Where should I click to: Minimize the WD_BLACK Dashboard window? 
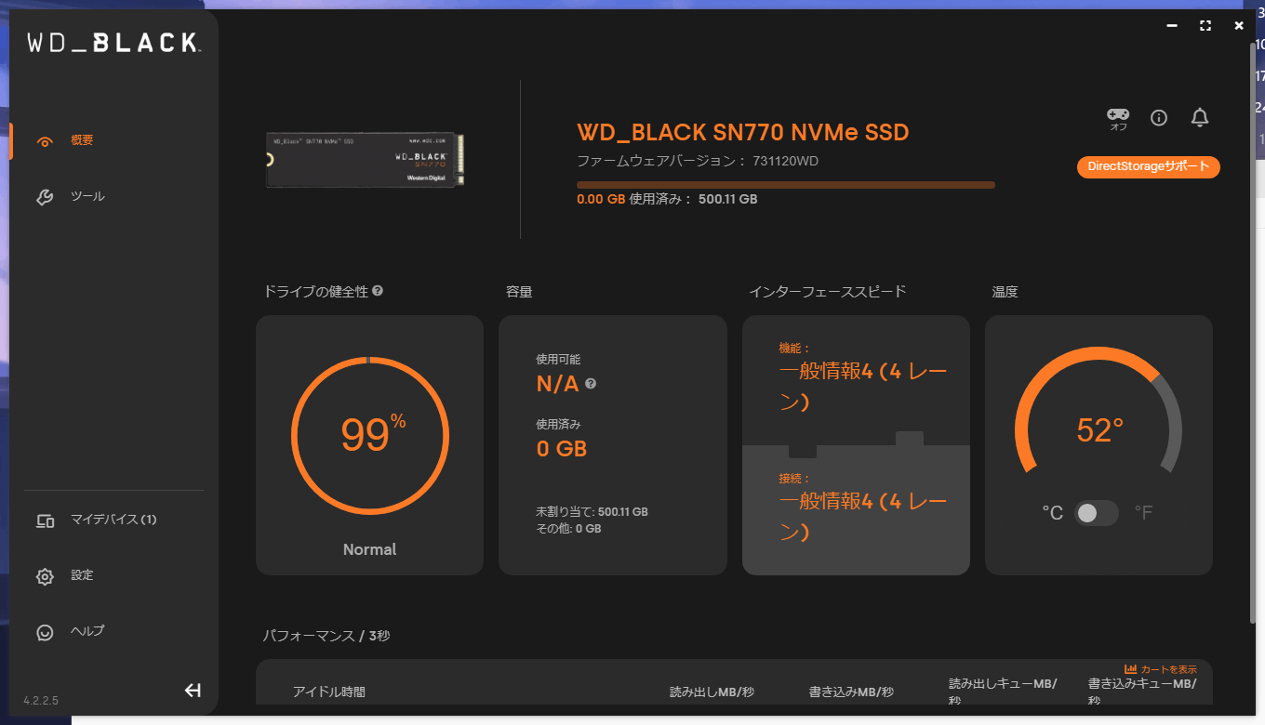point(1172,26)
